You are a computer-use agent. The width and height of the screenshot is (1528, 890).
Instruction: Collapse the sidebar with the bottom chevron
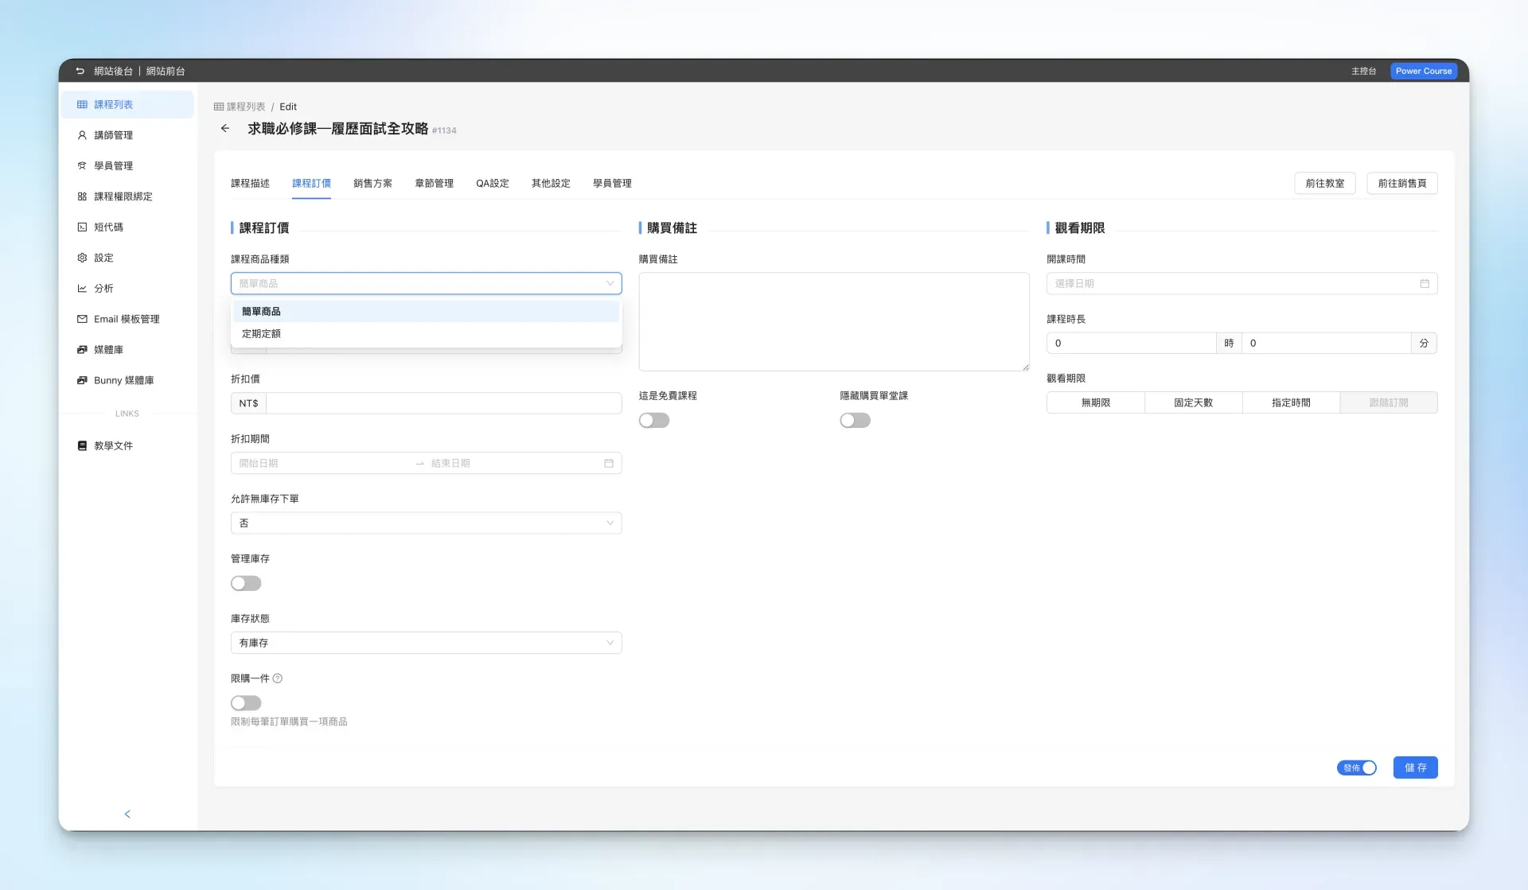pos(127,814)
